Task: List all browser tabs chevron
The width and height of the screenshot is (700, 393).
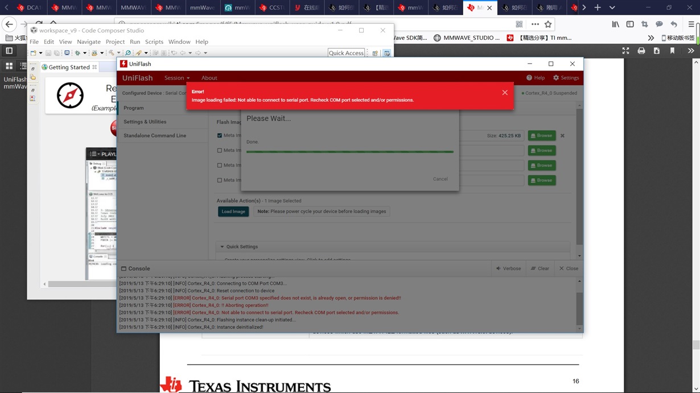Action: (x=612, y=7)
